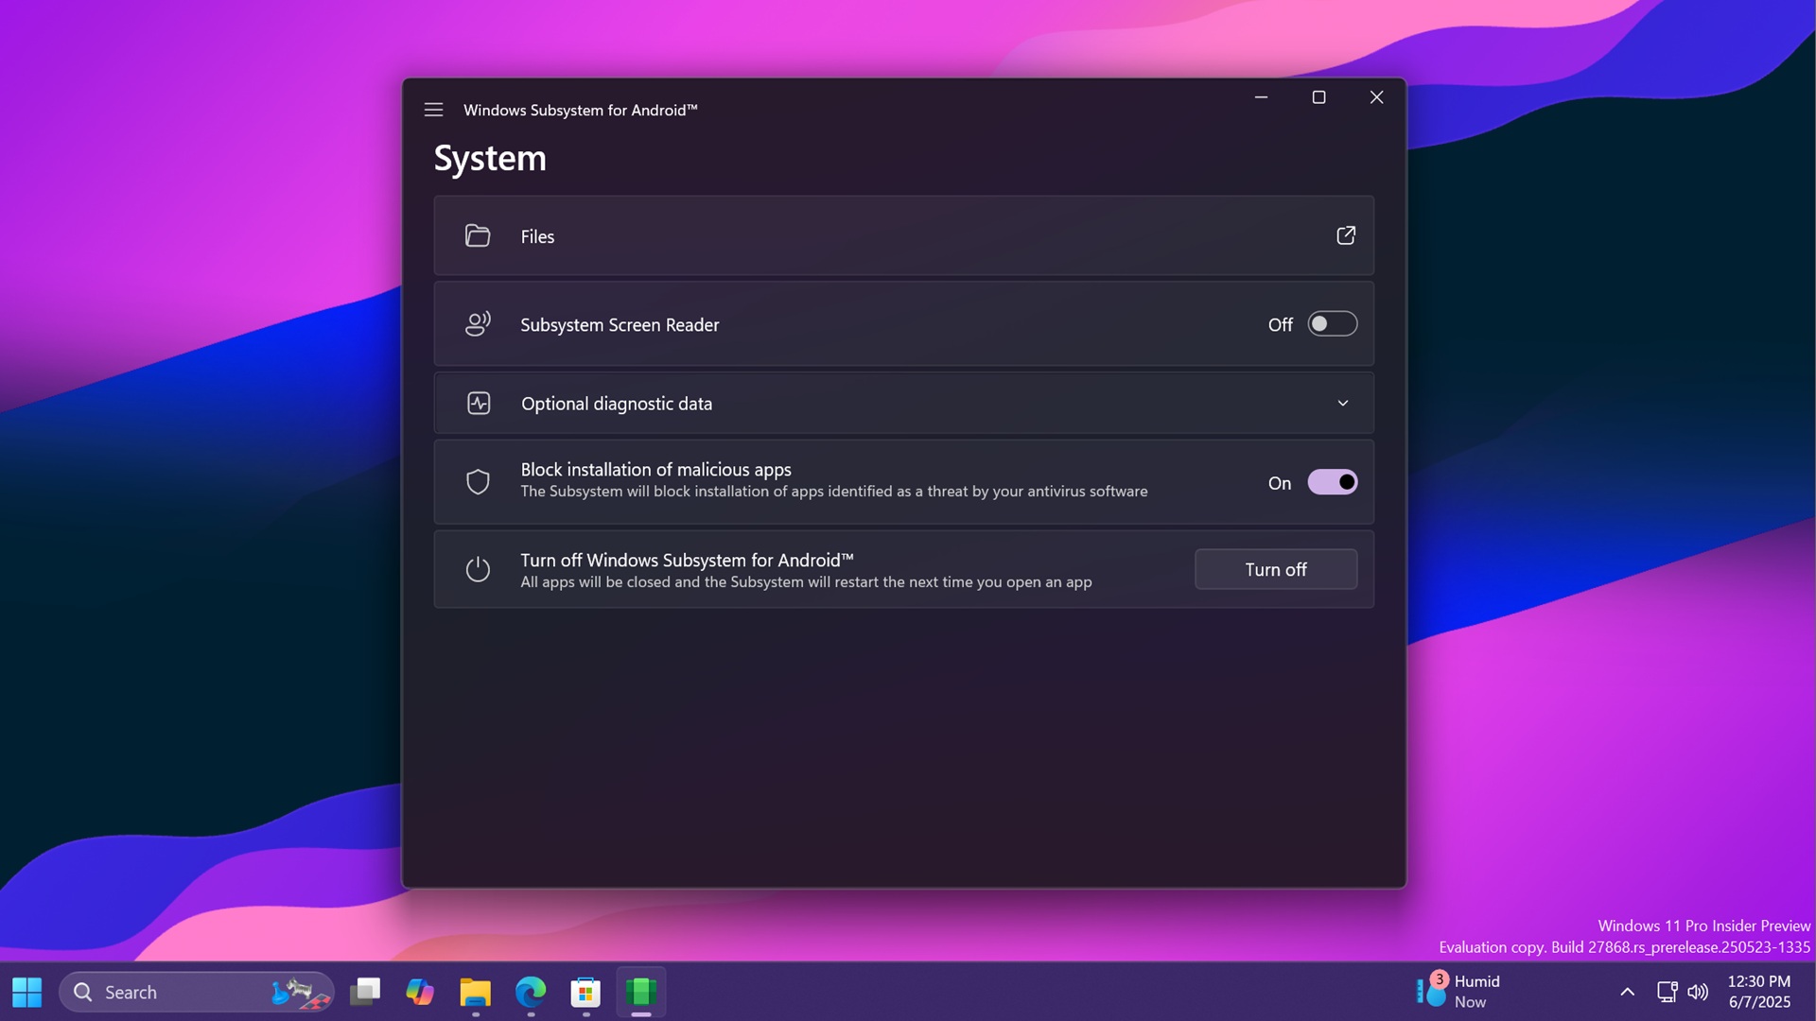Click the power icon beside Turn off setting
1816x1021 pixels.
coord(479,568)
